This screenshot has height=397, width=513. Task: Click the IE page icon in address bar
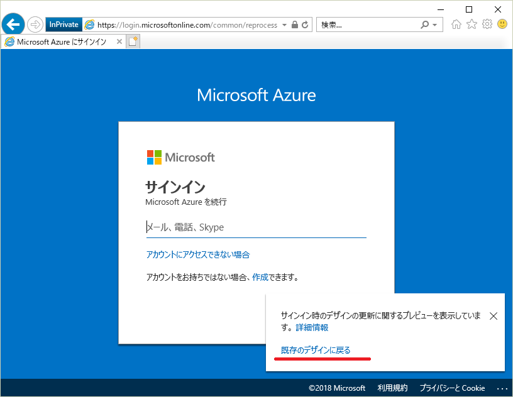pos(89,24)
